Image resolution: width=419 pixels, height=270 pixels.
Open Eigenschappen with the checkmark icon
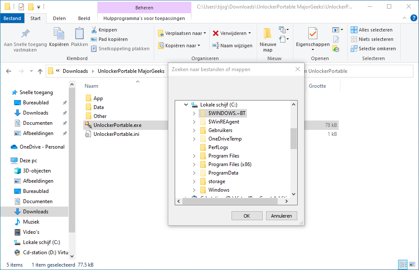point(313,34)
